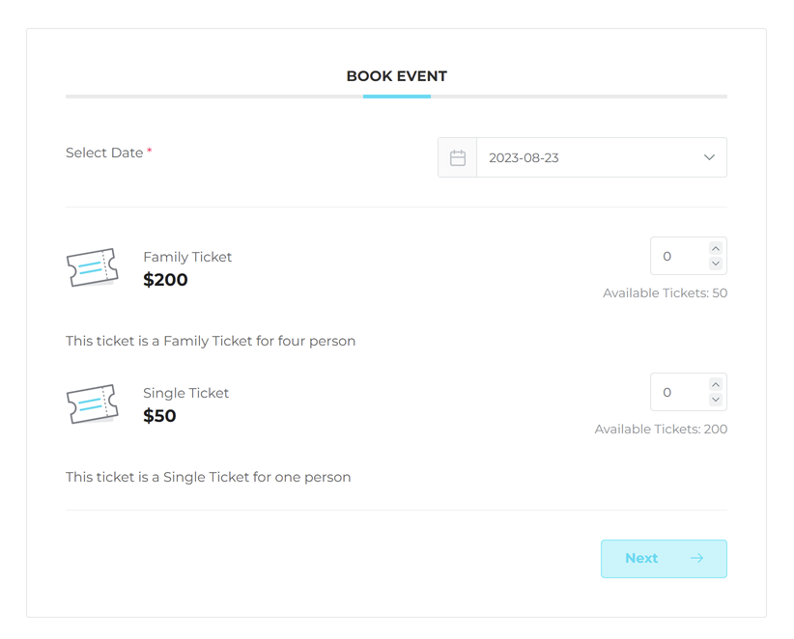Increase Family Ticket quantity with up arrow
This screenshot has height=639, width=794.
tap(716, 249)
